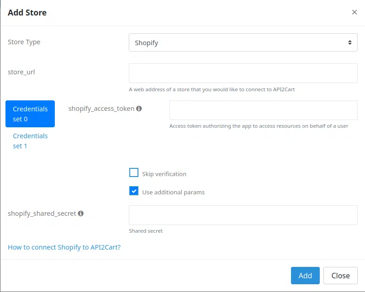Click the shopify_shared_secret label text
The width and height of the screenshot is (365, 292).
tap(42, 214)
